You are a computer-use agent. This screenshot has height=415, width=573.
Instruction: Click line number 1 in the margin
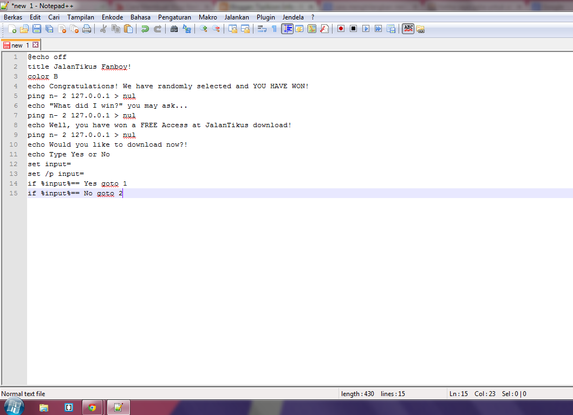pyautogui.click(x=15, y=57)
